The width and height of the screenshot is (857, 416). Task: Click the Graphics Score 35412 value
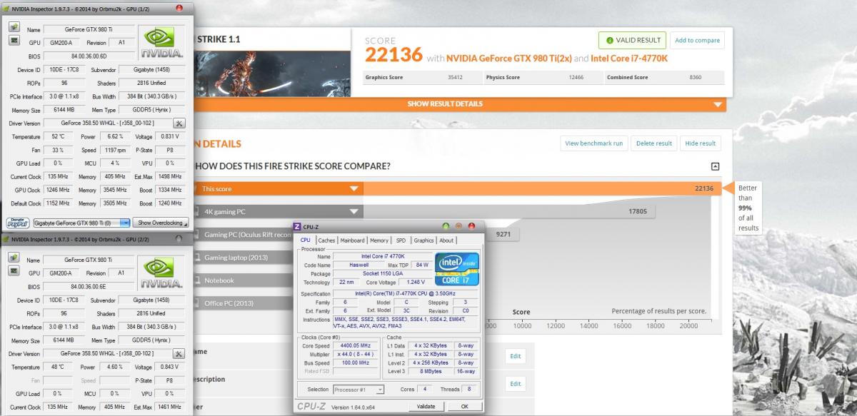click(455, 77)
